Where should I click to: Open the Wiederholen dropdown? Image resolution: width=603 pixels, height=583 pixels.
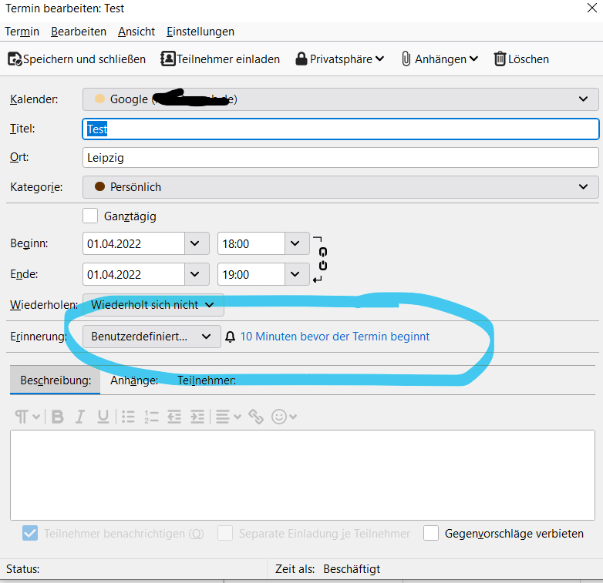153,305
